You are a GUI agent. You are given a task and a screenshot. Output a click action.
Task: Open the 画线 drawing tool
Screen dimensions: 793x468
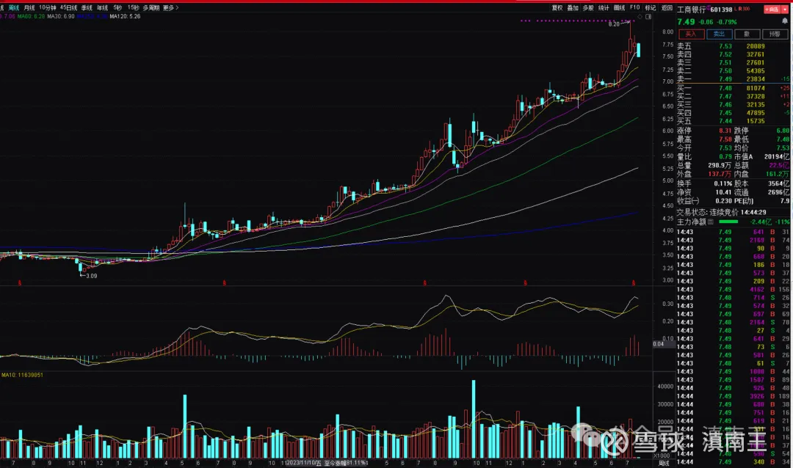coord(619,7)
